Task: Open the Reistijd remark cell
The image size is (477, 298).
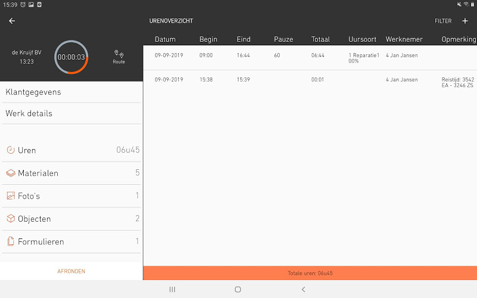Action: coord(458,82)
